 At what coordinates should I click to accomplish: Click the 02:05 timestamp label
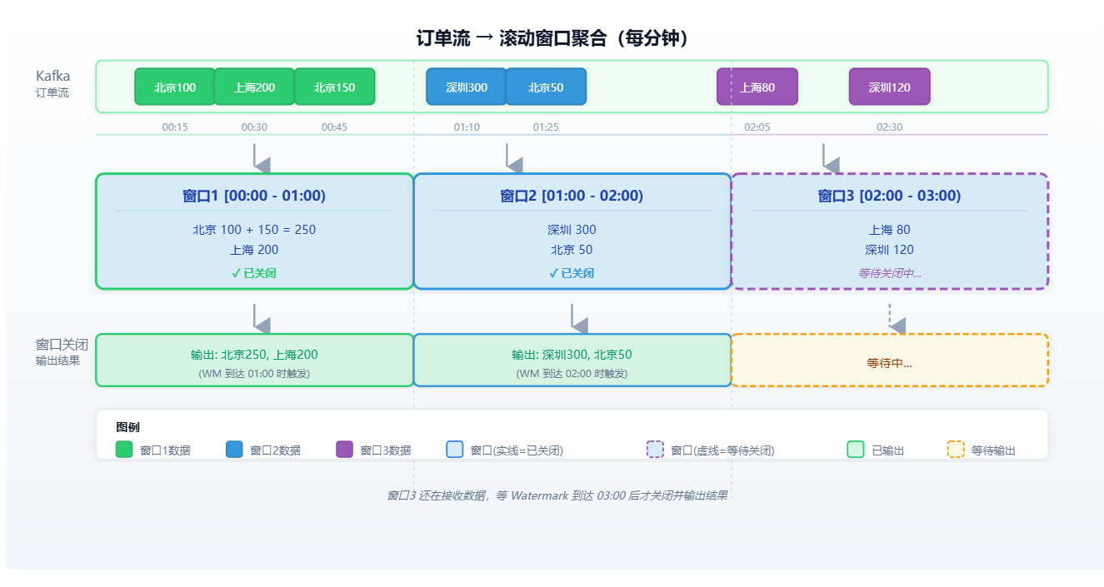[757, 127]
